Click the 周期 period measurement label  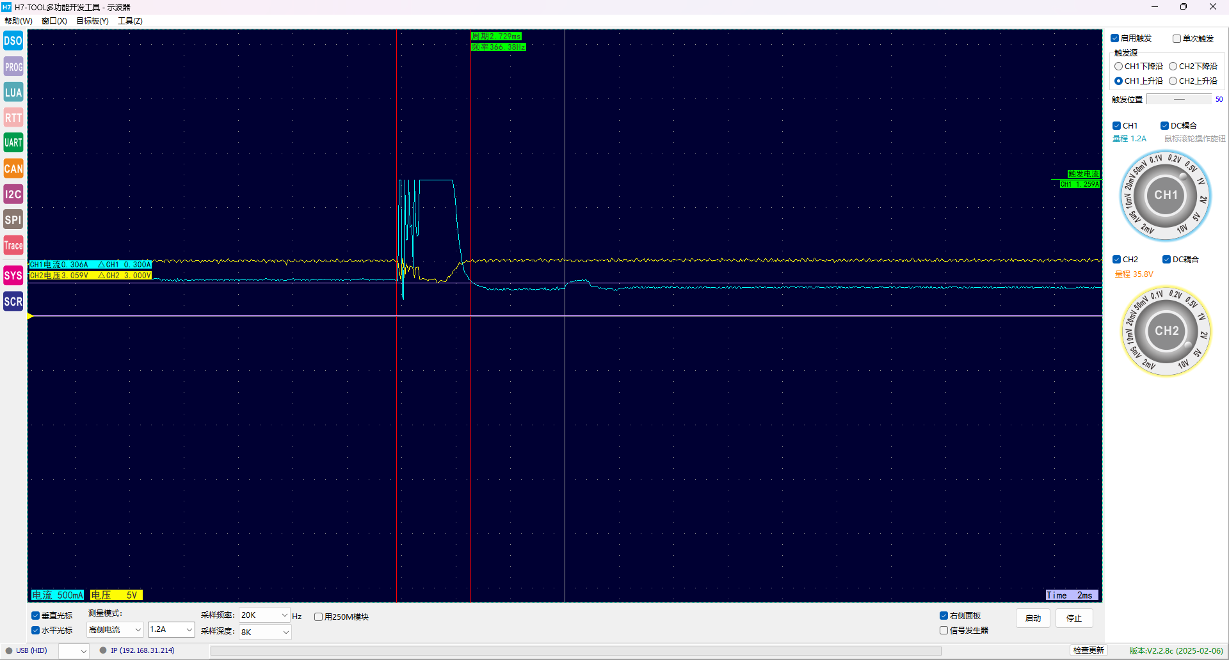tap(497, 36)
